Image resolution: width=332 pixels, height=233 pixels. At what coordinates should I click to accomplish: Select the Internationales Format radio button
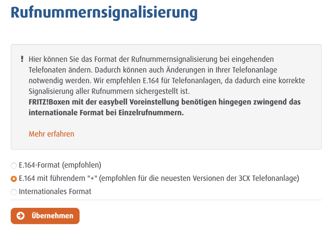click(x=14, y=192)
